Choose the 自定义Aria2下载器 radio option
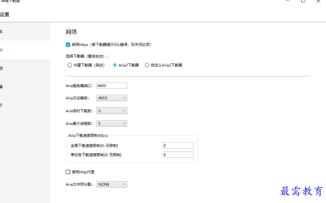326x203 pixels. [147, 65]
